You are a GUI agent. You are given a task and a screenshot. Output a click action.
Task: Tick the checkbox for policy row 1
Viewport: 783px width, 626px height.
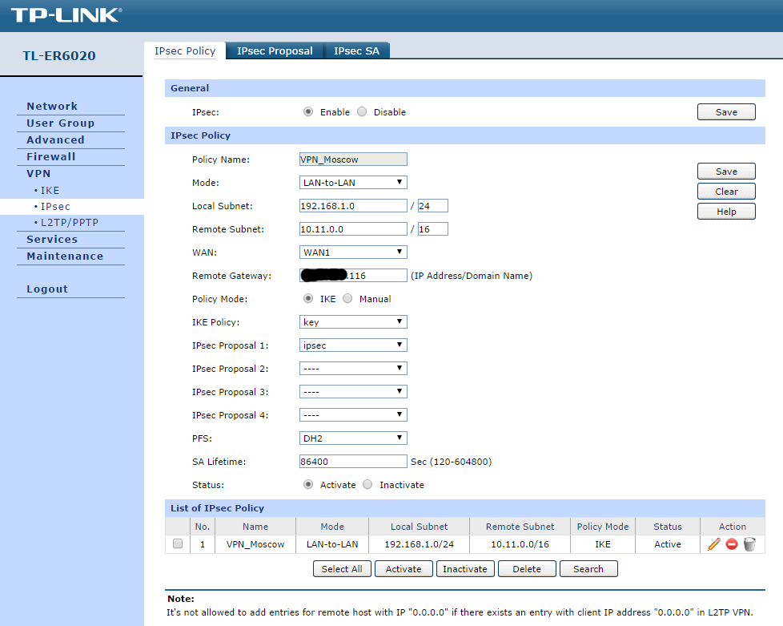tap(178, 543)
